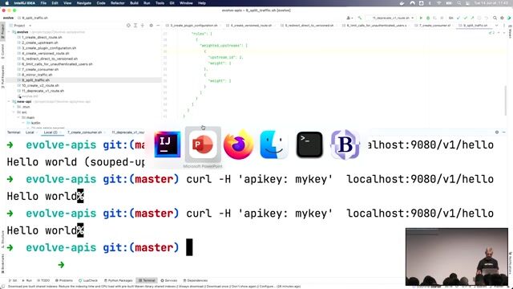Click evolve breadcrumb in navigation bar

(8, 18)
